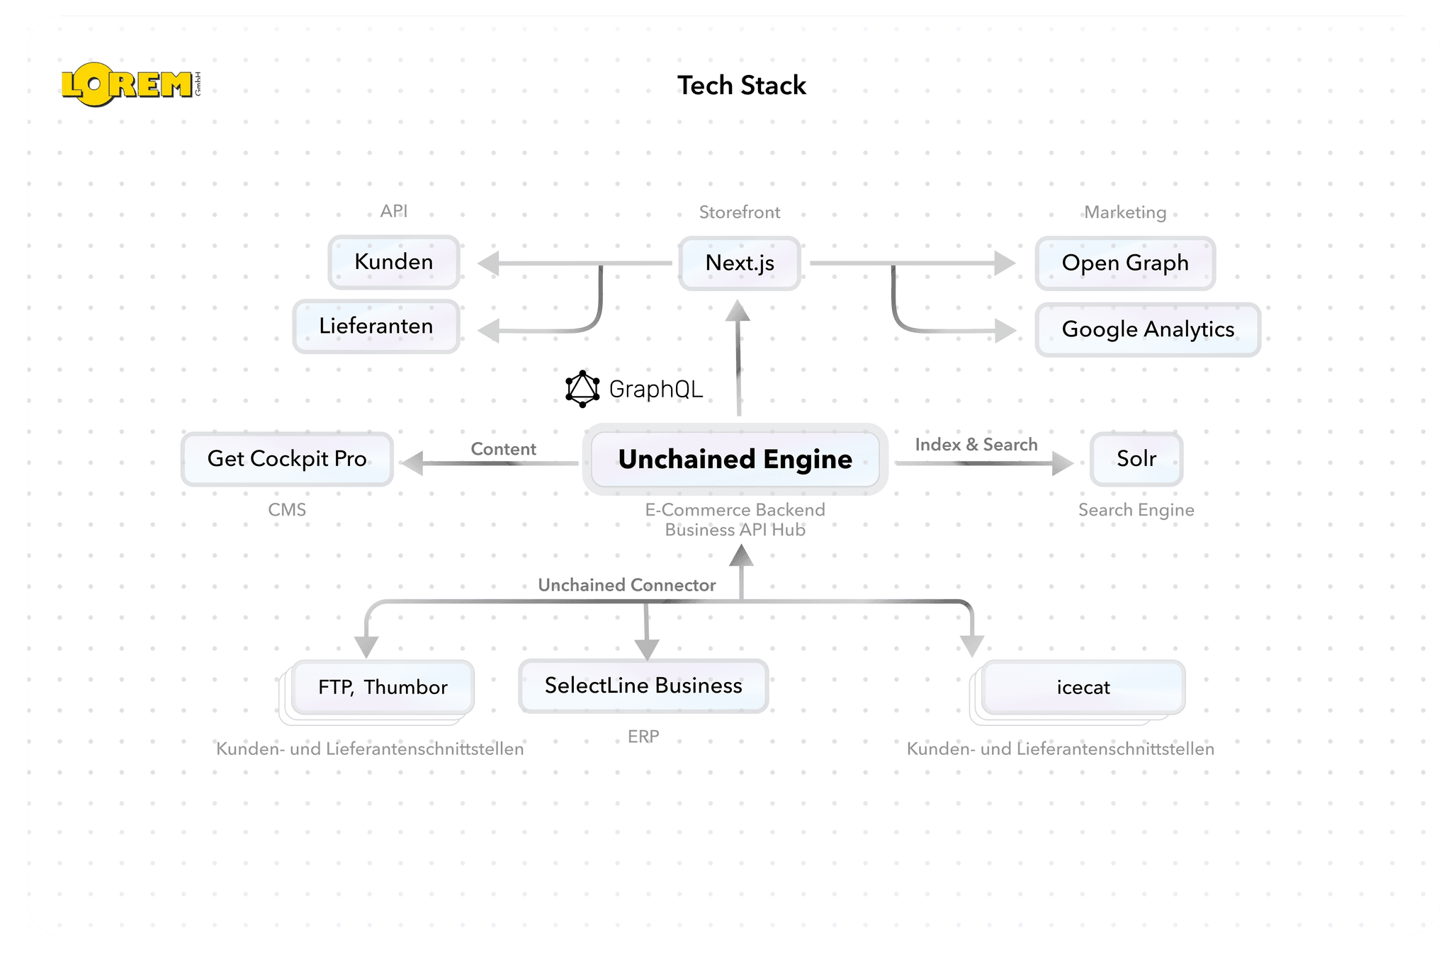1451x954 pixels.
Task: Click the Content arrow label
Action: (504, 449)
